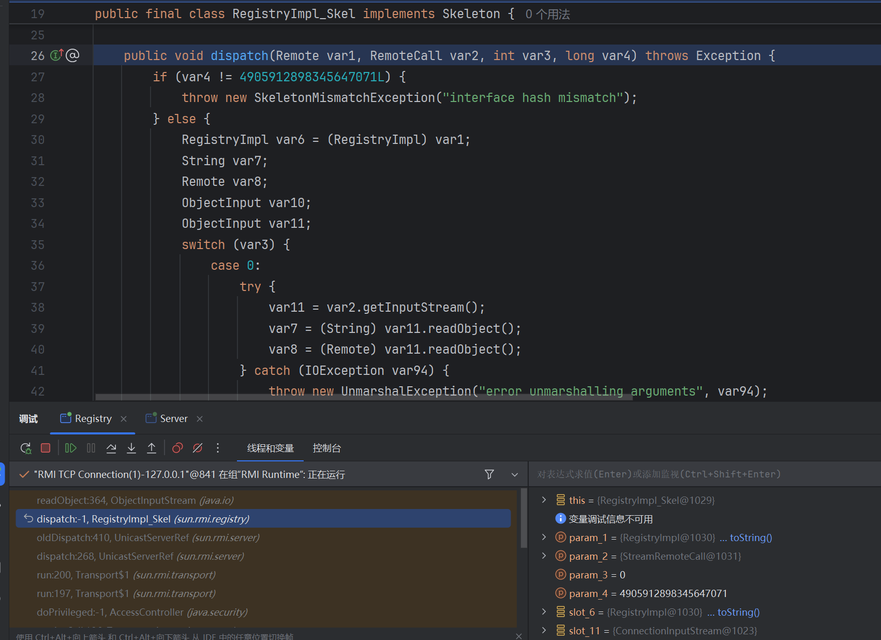Open the thread selector dropdown
881x640 pixels.
515,474
